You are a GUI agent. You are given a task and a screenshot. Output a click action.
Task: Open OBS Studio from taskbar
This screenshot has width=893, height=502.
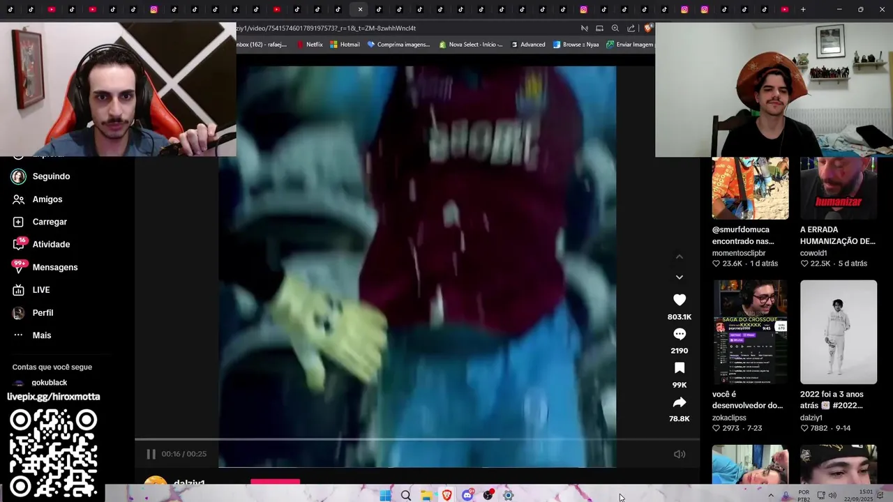[488, 495]
